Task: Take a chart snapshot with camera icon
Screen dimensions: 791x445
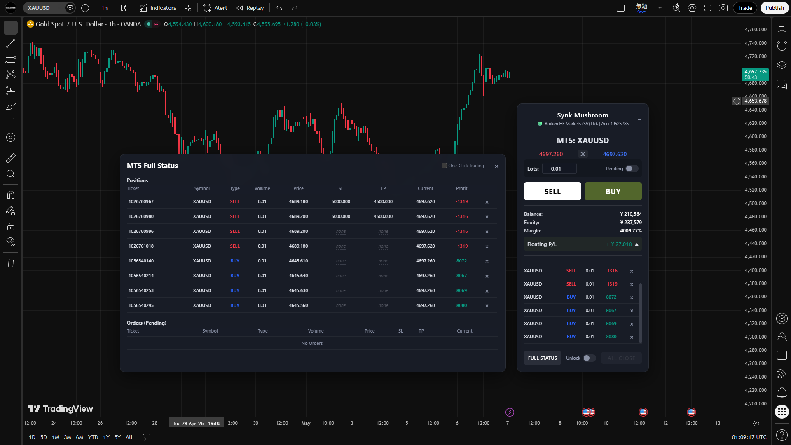Action: (723, 8)
